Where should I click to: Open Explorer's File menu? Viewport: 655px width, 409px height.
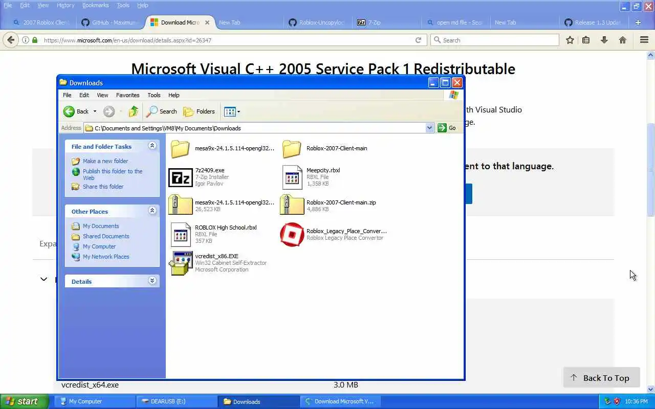tap(67, 95)
